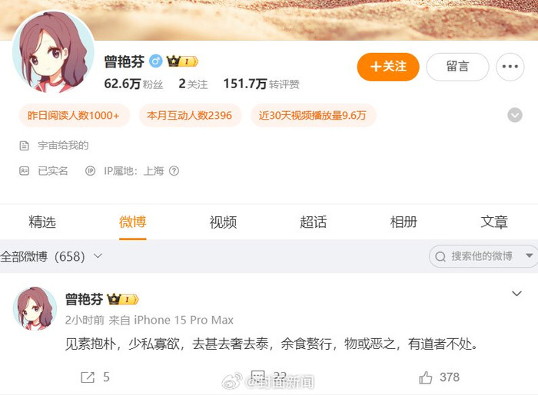Follow the user with +关注 button
The height and width of the screenshot is (395, 538).
point(388,67)
